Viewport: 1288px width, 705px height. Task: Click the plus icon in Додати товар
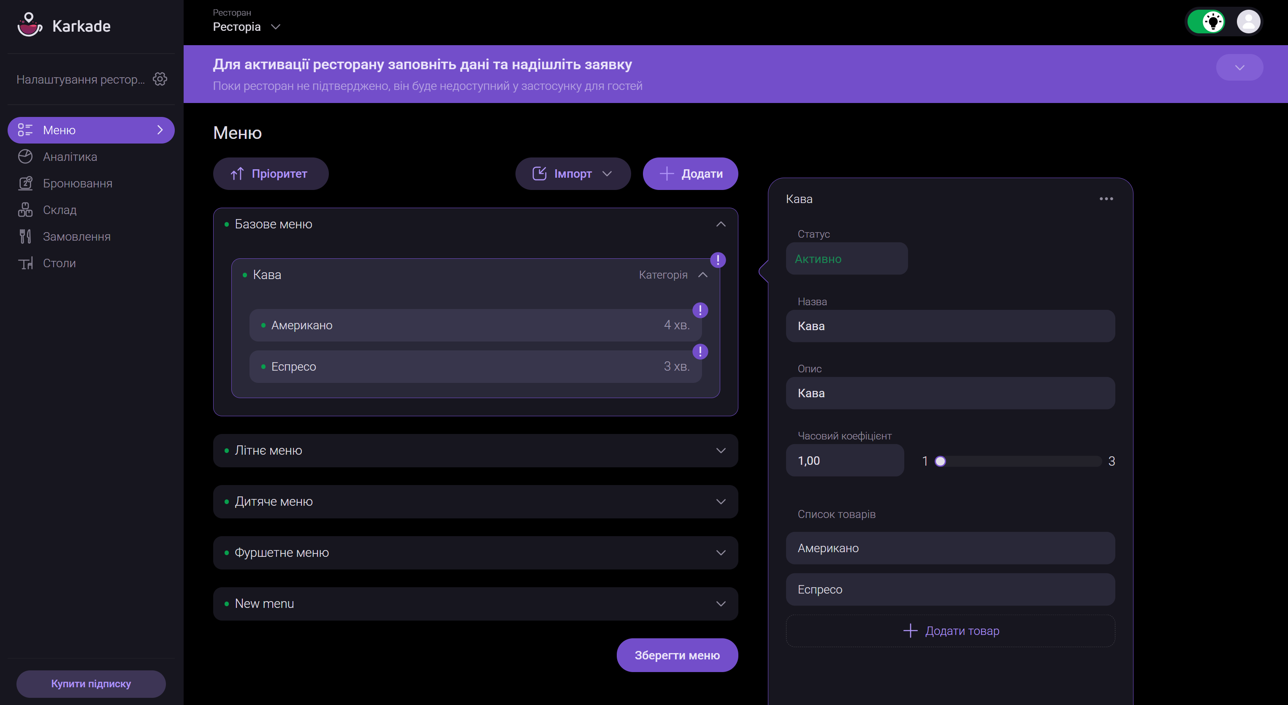point(910,631)
